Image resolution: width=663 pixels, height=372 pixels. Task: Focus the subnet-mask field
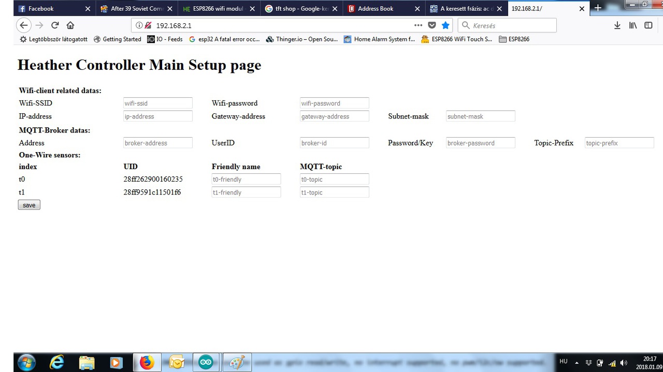click(481, 116)
